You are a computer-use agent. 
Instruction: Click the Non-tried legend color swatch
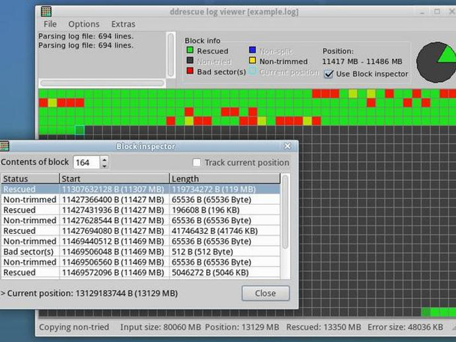click(x=190, y=61)
